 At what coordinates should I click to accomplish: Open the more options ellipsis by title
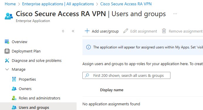[175, 14]
